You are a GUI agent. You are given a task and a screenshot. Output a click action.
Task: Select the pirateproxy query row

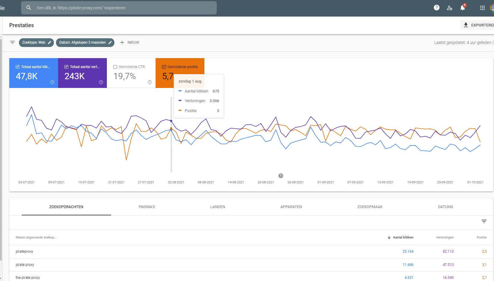click(x=251, y=251)
